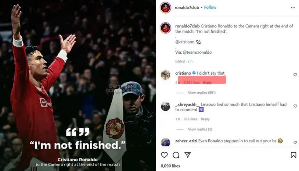Like the post with the heart icon
This screenshot has height=171, width=299.
(x=164, y=155)
